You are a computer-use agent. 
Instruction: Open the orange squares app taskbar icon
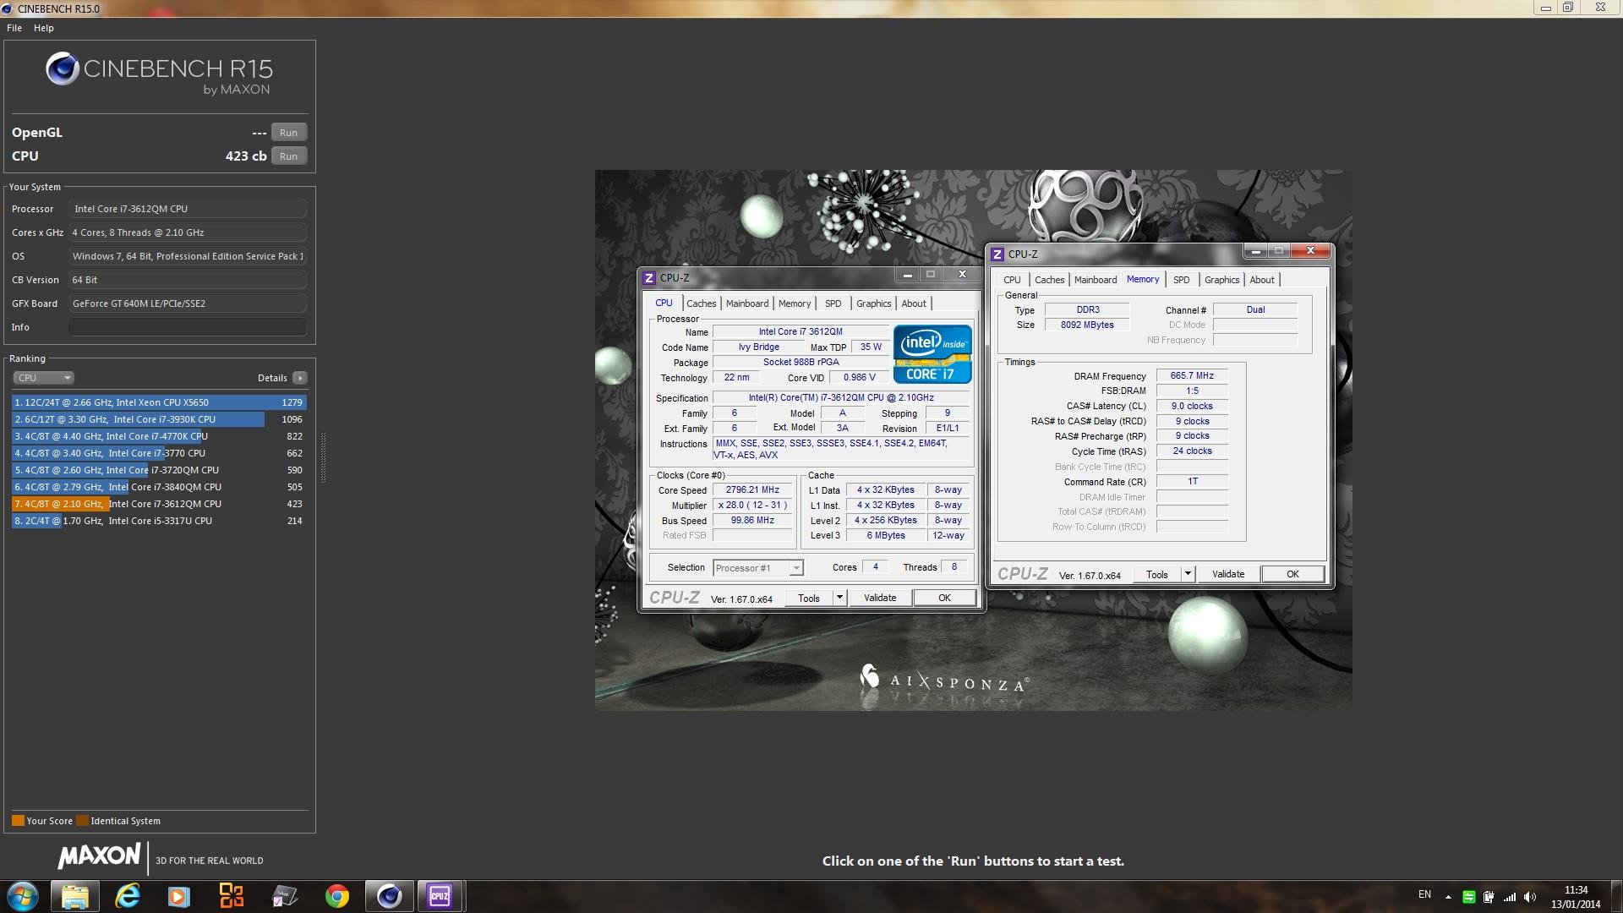tap(232, 896)
